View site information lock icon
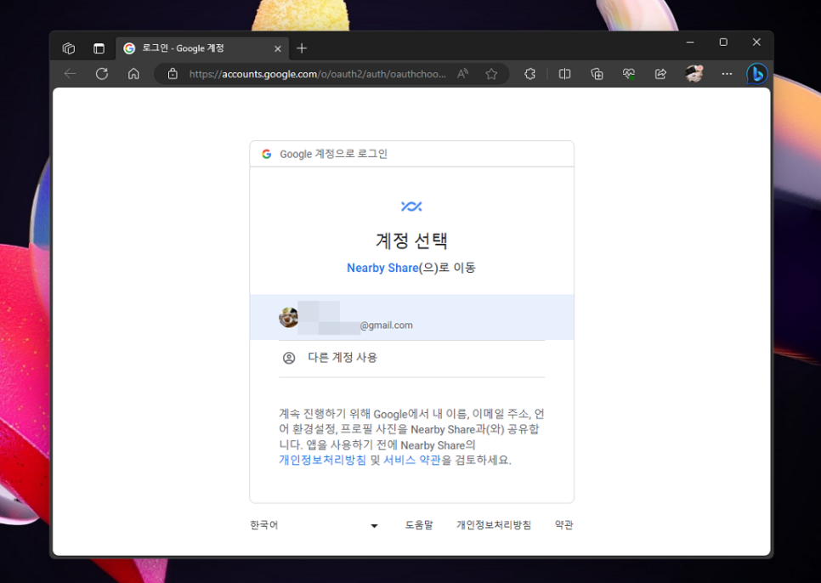Image resolution: width=821 pixels, height=583 pixels. [x=173, y=74]
